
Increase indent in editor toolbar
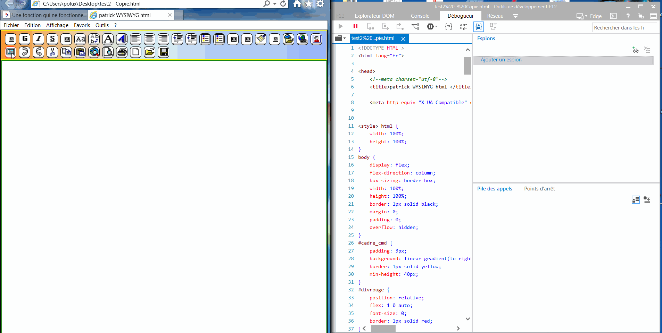click(x=177, y=39)
